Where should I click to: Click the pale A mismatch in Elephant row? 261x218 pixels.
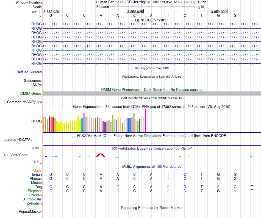click(x=235, y=191)
